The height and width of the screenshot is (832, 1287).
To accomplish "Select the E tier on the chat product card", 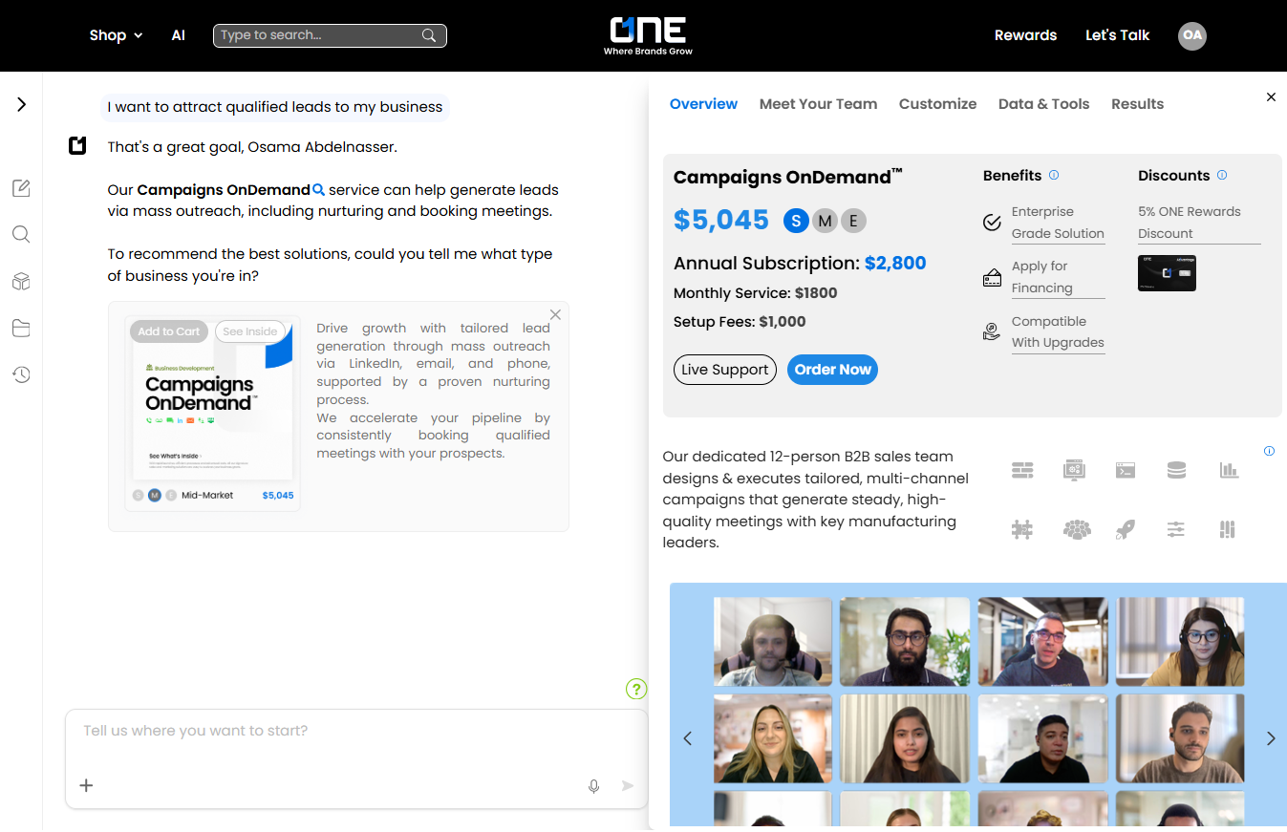I will pos(171,495).
